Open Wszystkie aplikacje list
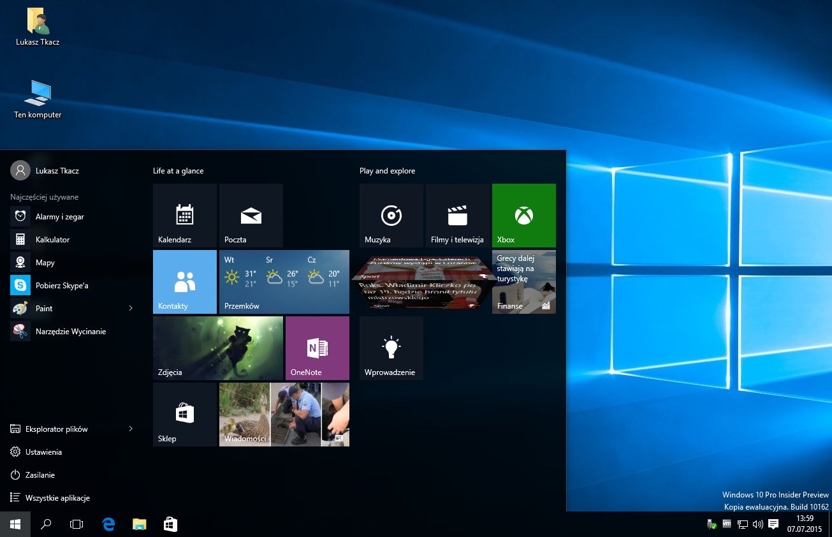Screen dimensions: 832x537 (x=57, y=498)
